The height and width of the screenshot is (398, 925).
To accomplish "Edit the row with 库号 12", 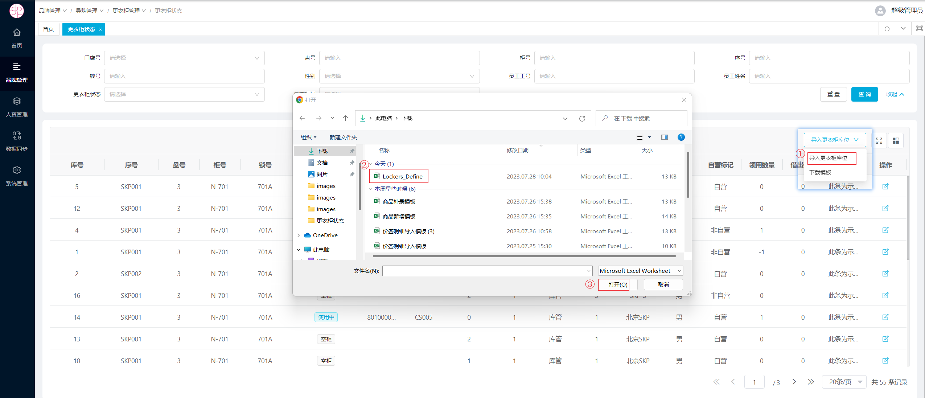I will coord(885,208).
